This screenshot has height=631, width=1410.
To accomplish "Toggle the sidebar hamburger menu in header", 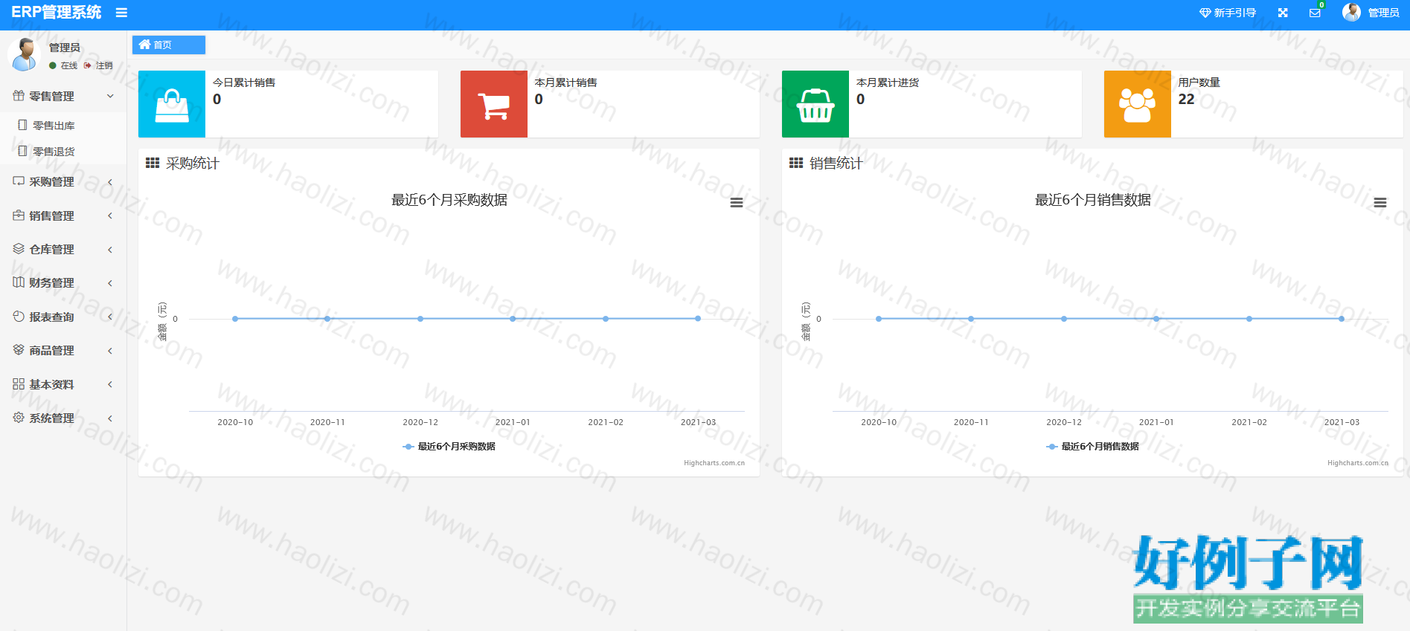I will pyautogui.click(x=121, y=13).
